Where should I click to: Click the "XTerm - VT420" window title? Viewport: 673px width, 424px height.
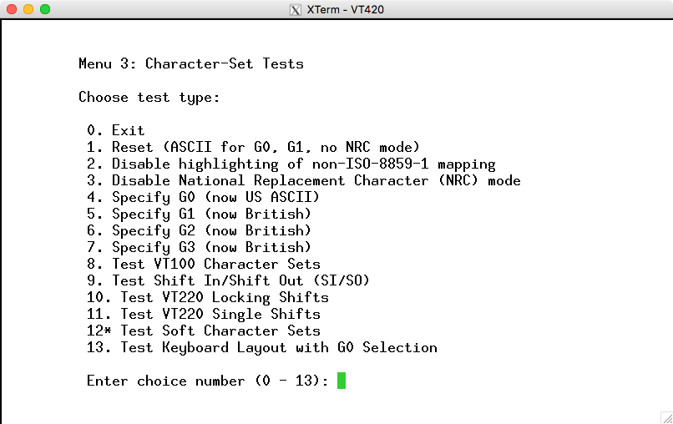pyautogui.click(x=345, y=10)
